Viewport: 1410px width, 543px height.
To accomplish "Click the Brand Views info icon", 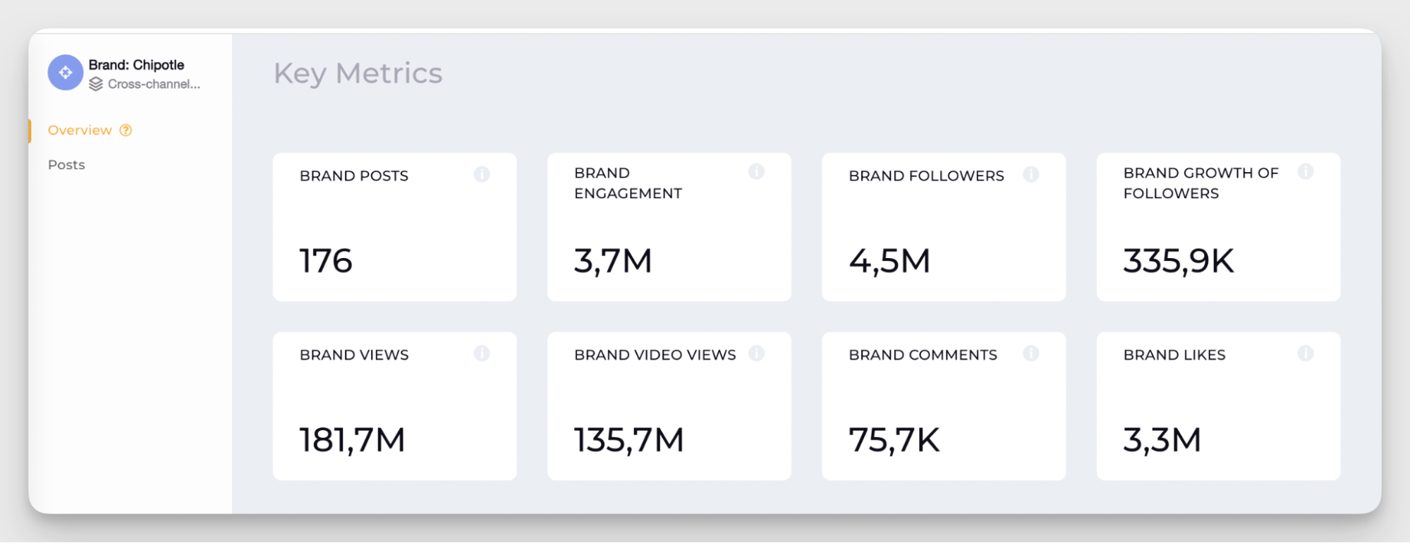I will point(482,353).
